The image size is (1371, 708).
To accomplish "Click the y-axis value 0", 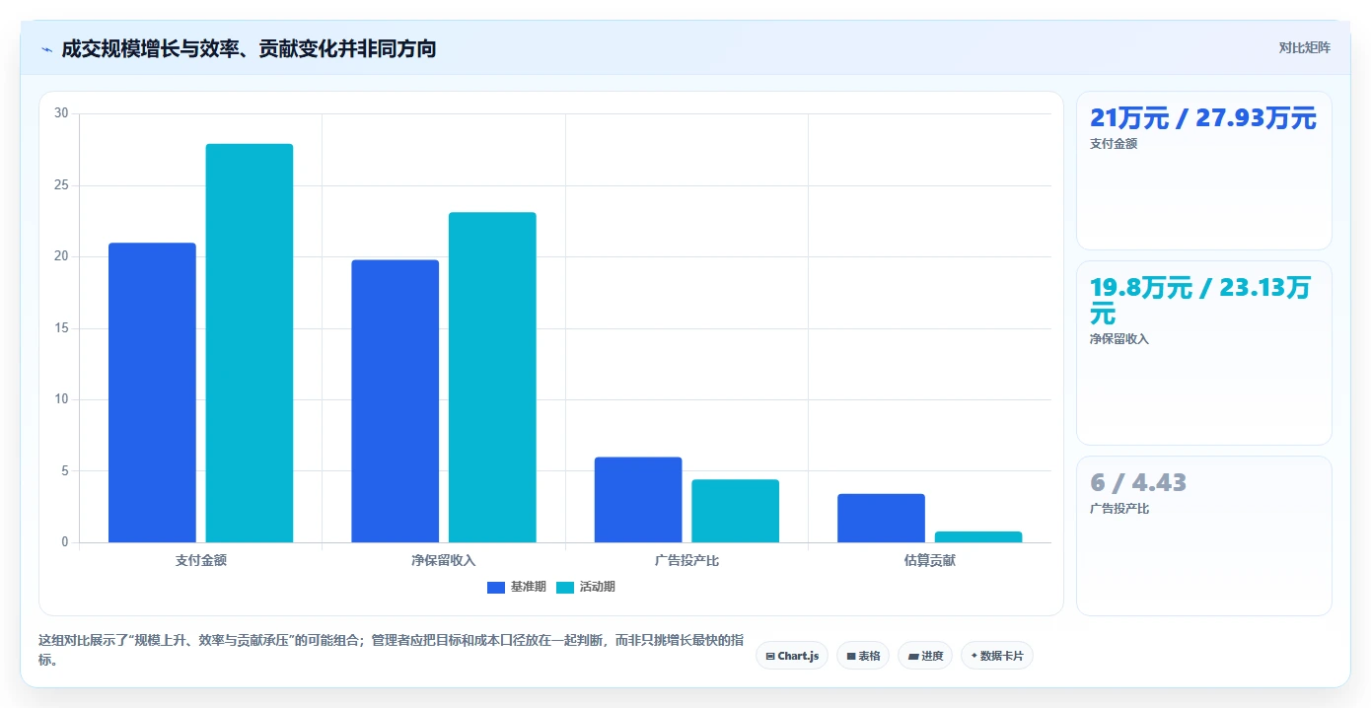I will [x=64, y=542].
